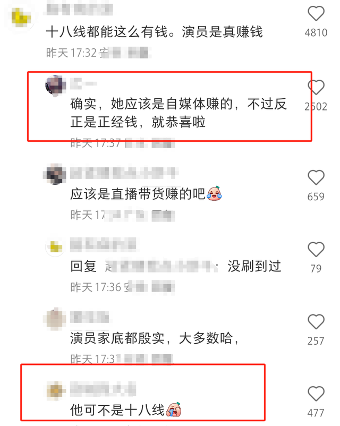Open avatar of 他可不是十八线 commenter
Screen dimensions: 340x426
(55, 391)
